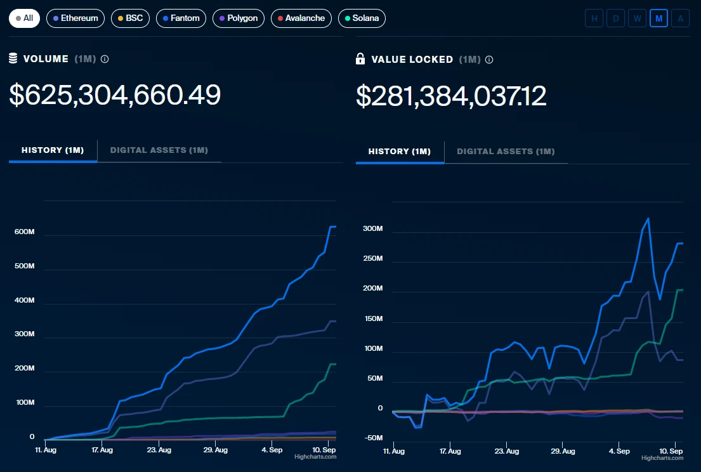701x472 pixels.
Task: Set time range to D (daily)
Action: click(615, 18)
